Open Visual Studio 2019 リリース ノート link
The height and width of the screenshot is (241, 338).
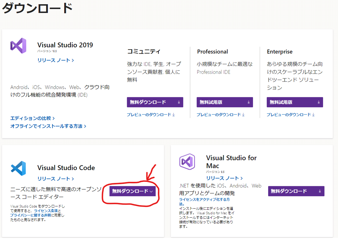tap(55, 60)
